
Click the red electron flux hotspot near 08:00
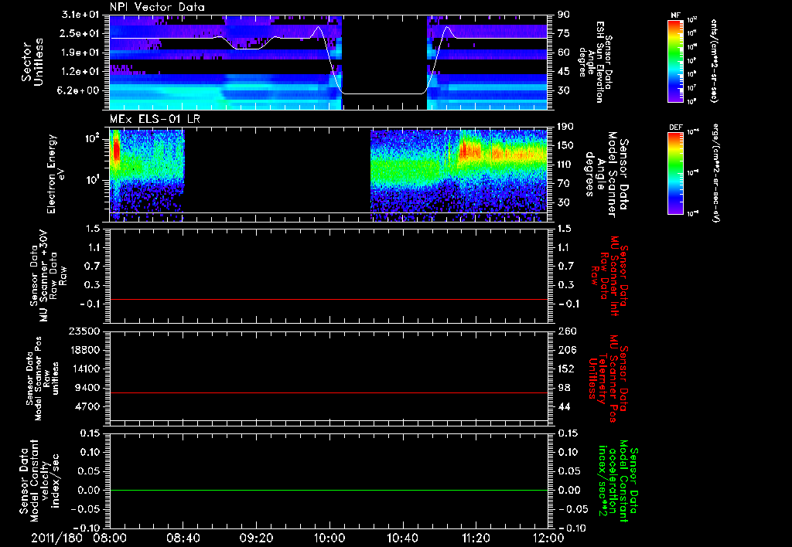[116, 149]
